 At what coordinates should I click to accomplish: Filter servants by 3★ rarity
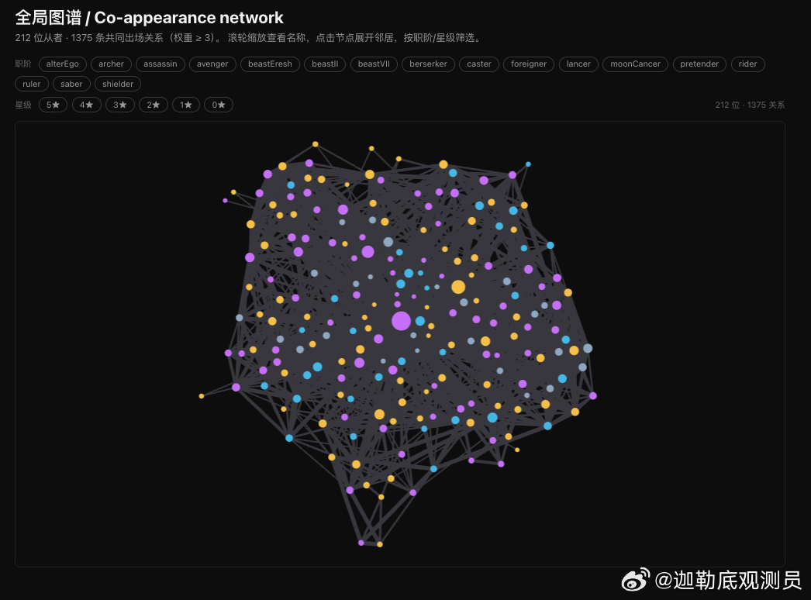pyautogui.click(x=120, y=105)
